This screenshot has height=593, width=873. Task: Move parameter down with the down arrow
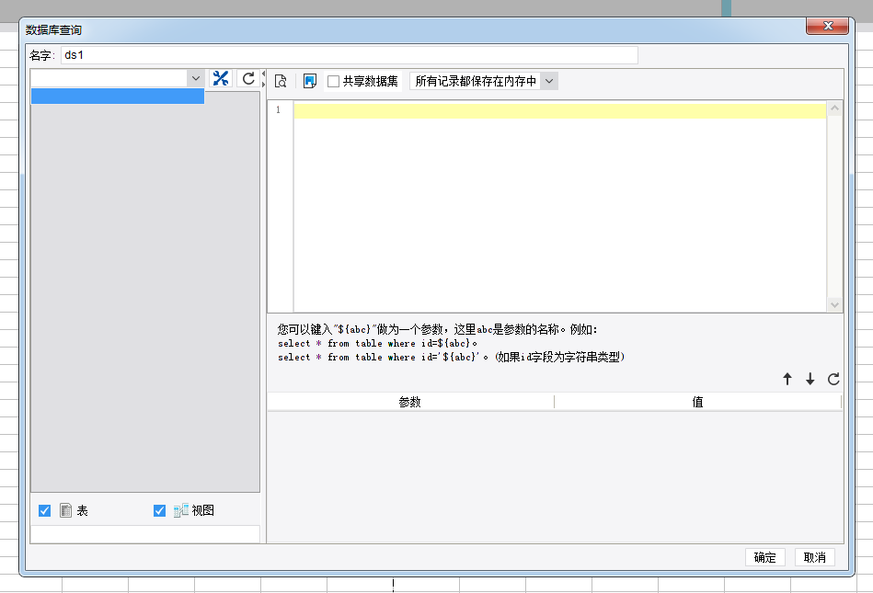[810, 380]
